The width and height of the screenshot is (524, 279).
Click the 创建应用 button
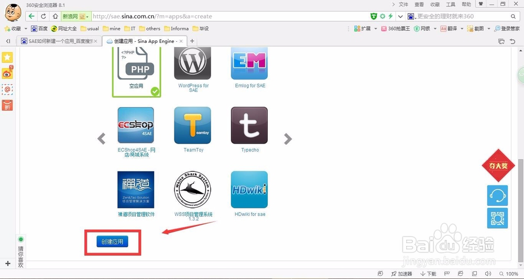pos(112,242)
